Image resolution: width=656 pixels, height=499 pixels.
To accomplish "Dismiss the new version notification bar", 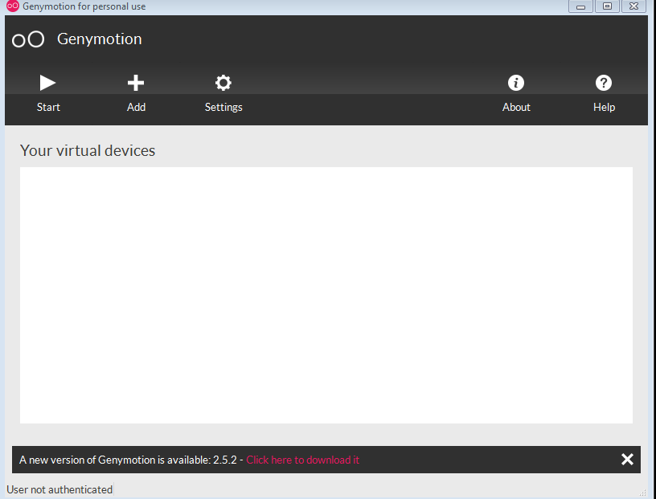I will point(627,459).
